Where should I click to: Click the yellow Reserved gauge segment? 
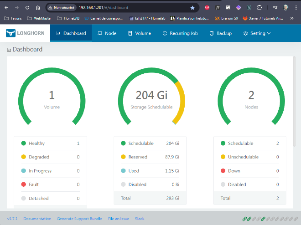tap(182, 102)
